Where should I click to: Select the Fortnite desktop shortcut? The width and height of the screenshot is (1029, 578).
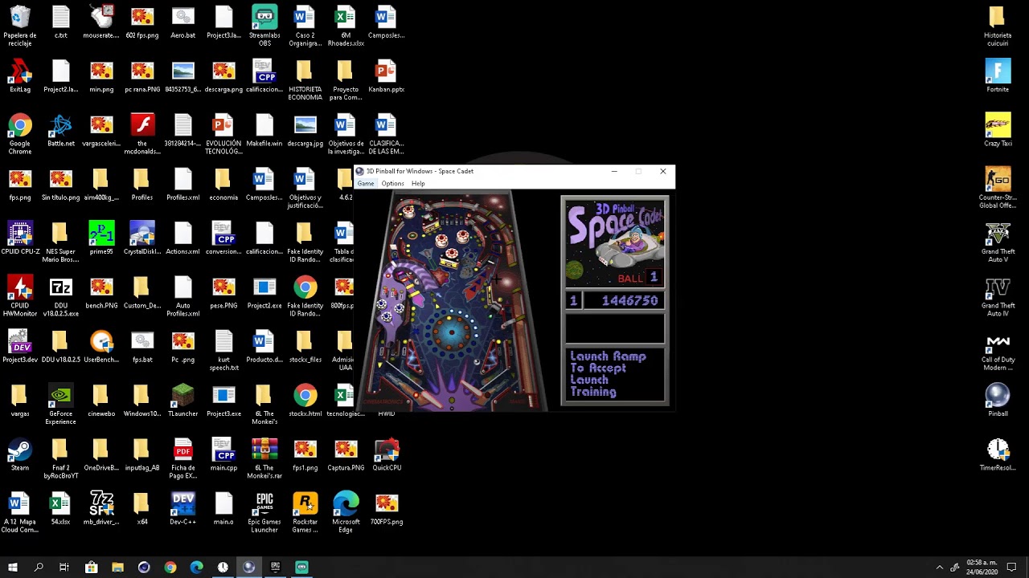[998, 76]
